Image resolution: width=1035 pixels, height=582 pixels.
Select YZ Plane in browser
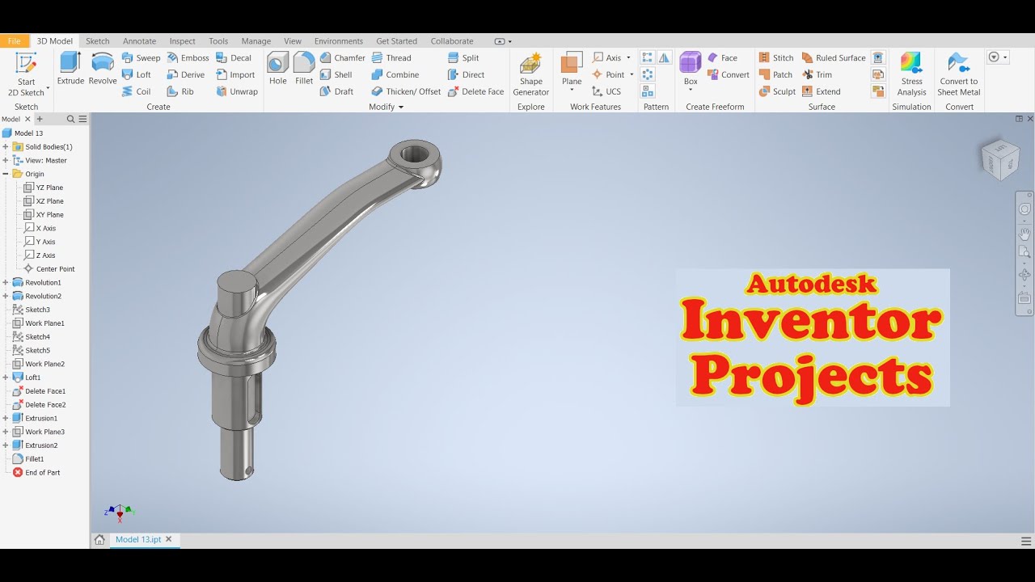tap(44, 188)
